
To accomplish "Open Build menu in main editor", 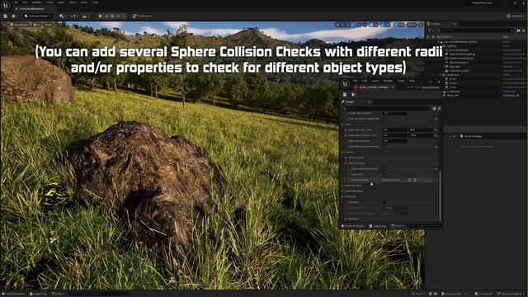I will [61, 2].
